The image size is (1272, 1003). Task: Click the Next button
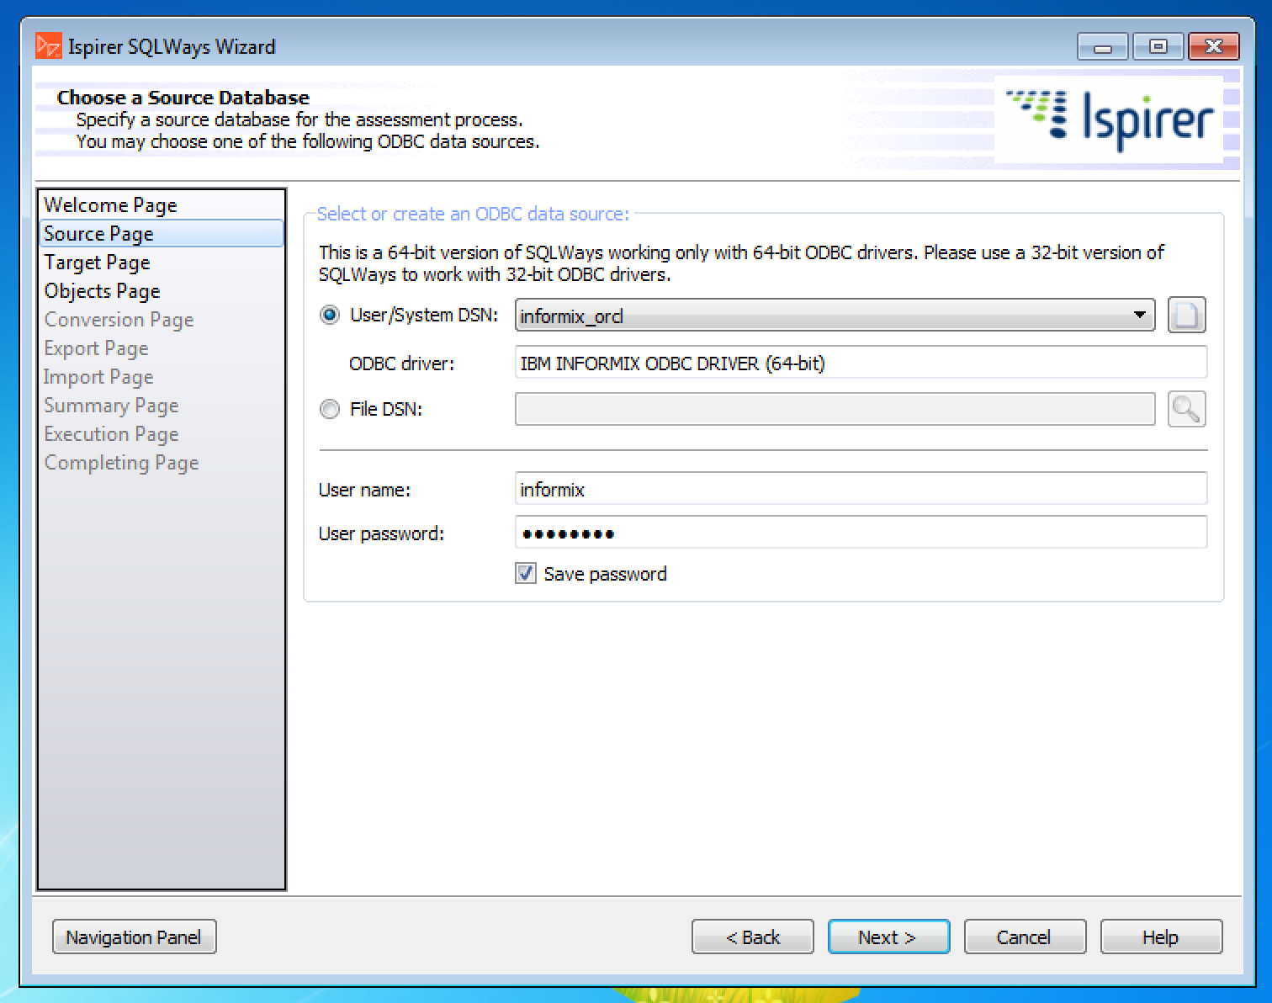889,937
